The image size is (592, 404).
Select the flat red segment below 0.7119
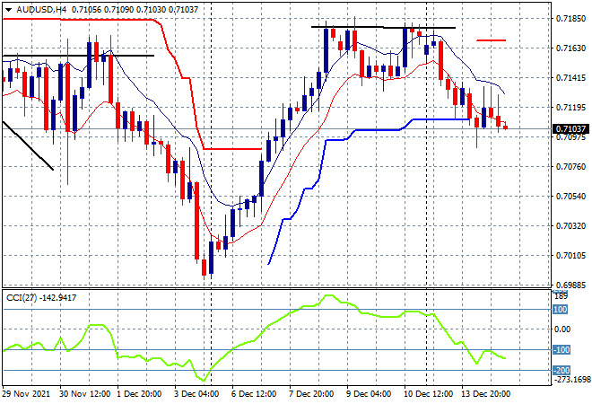tap(231, 149)
